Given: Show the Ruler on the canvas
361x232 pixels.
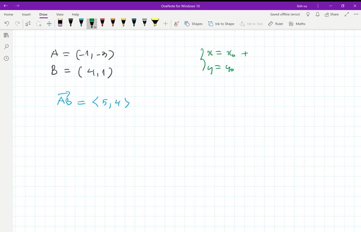Looking at the screenshot, I should (275, 24).
